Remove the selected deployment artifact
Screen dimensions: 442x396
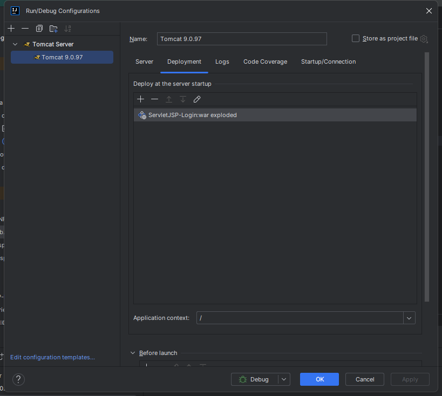click(155, 99)
